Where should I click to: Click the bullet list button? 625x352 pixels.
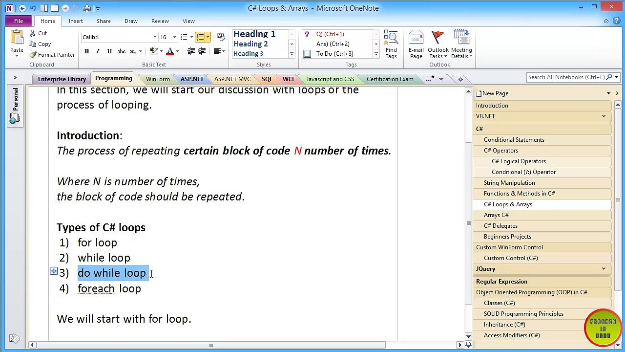click(x=184, y=37)
